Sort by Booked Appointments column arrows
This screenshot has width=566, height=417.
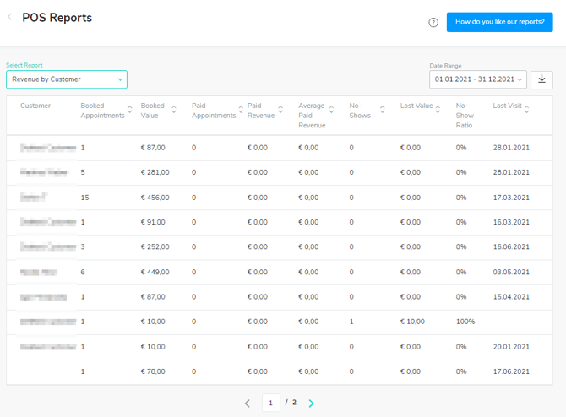click(129, 110)
